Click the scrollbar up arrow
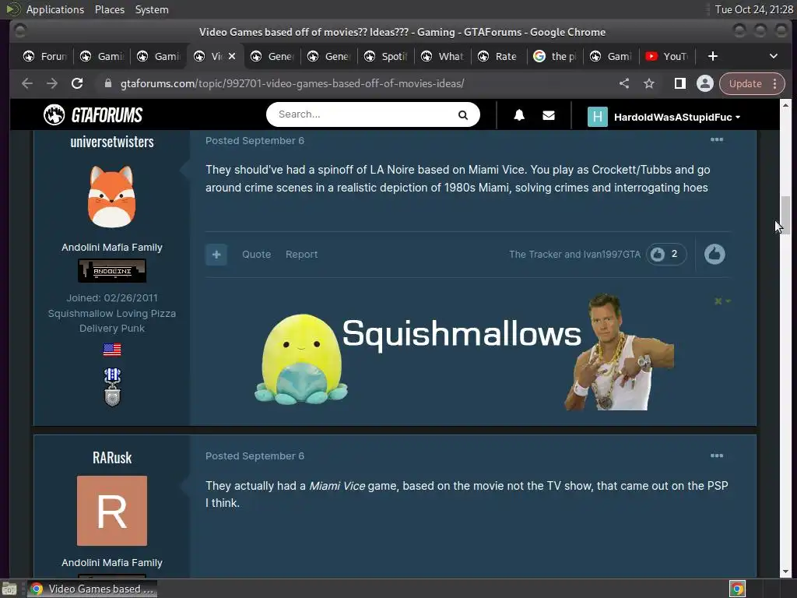This screenshot has width=797, height=598. [x=785, y=105]
